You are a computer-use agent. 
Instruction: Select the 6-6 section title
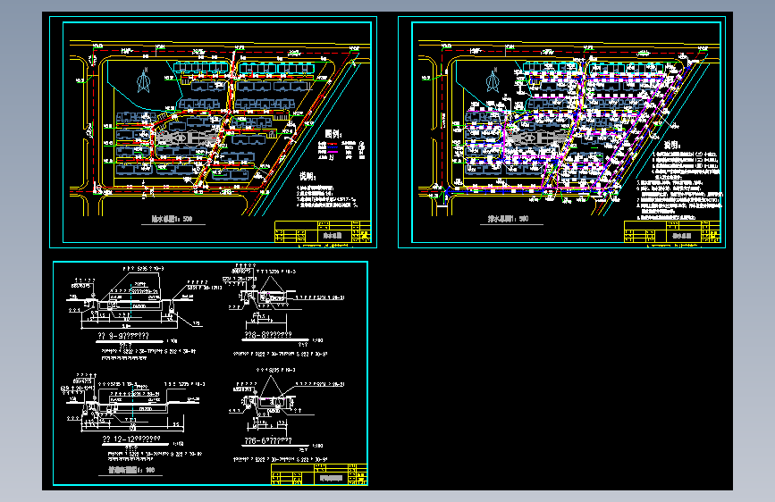point(268,440)
